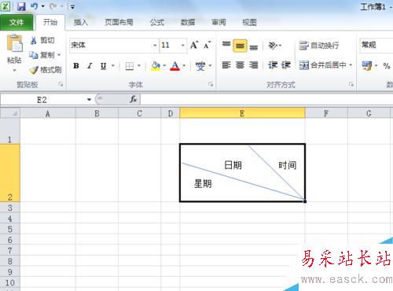Activate 格式刷 (Format Painter)

[x=46, y=70]
